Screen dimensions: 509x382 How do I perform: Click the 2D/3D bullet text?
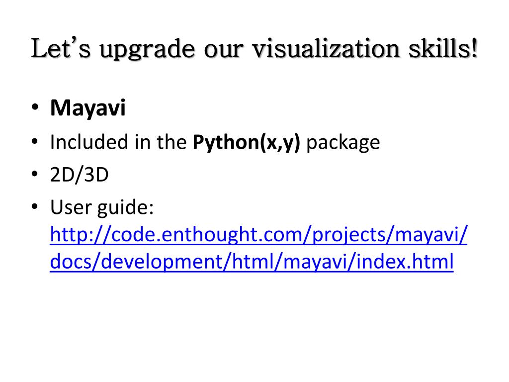pyautogui.click(x=79, y=175)
